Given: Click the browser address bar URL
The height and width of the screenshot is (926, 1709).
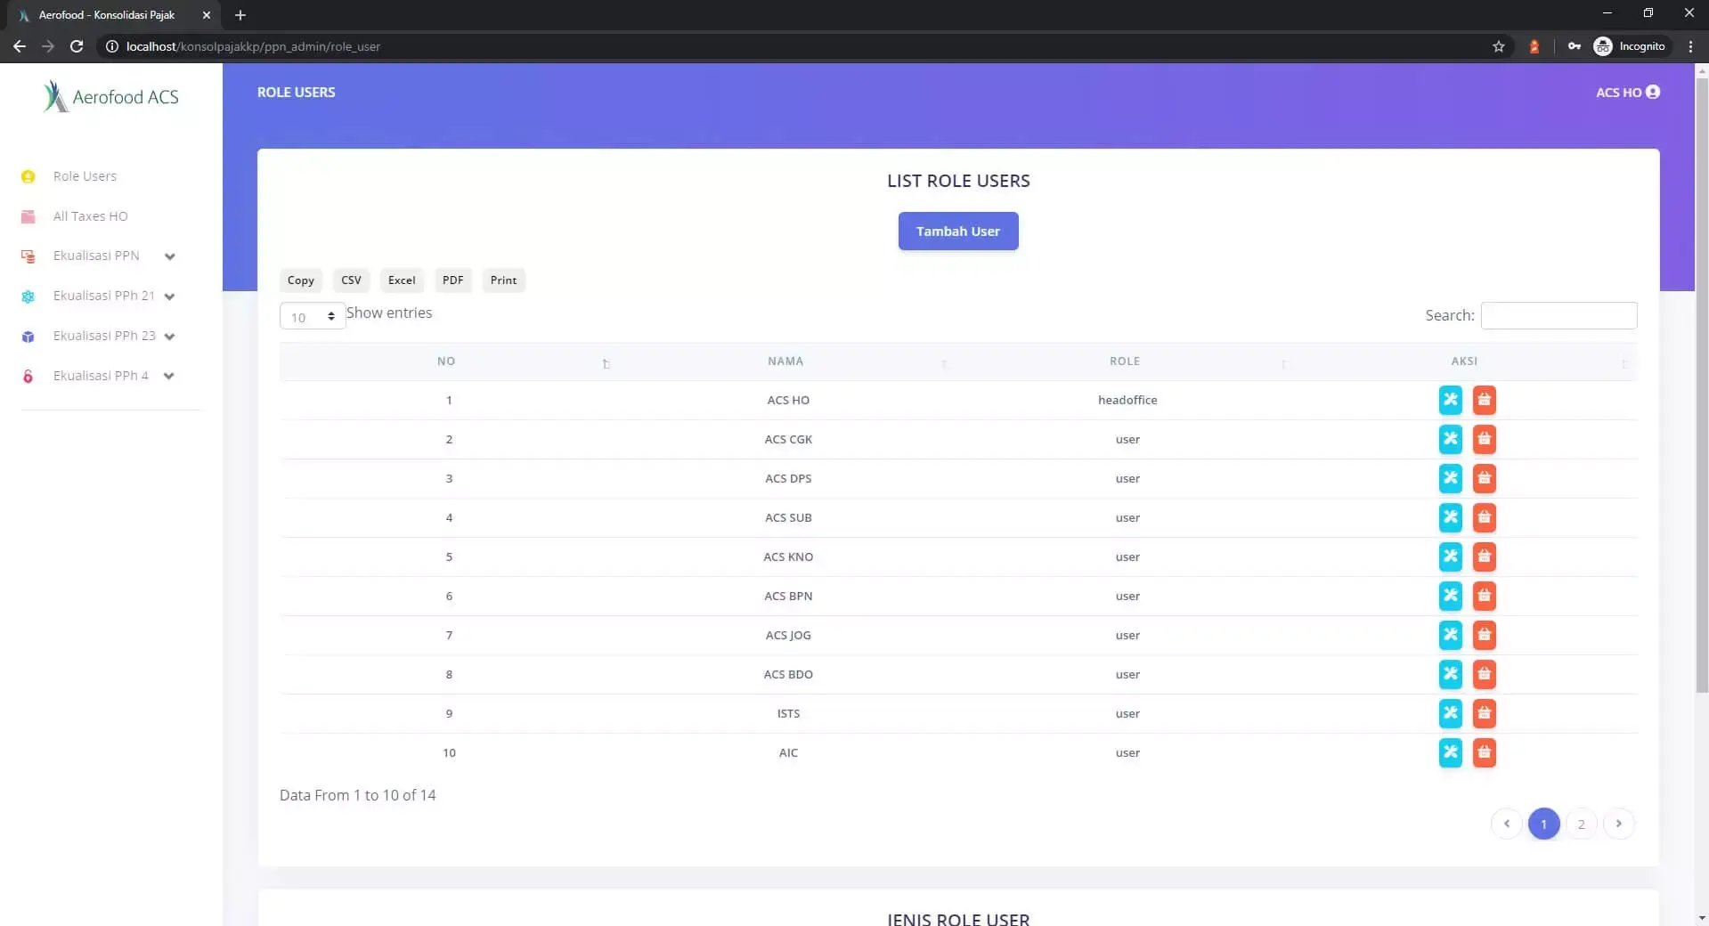Looking at the screenshot, I should tap(253, 46).
